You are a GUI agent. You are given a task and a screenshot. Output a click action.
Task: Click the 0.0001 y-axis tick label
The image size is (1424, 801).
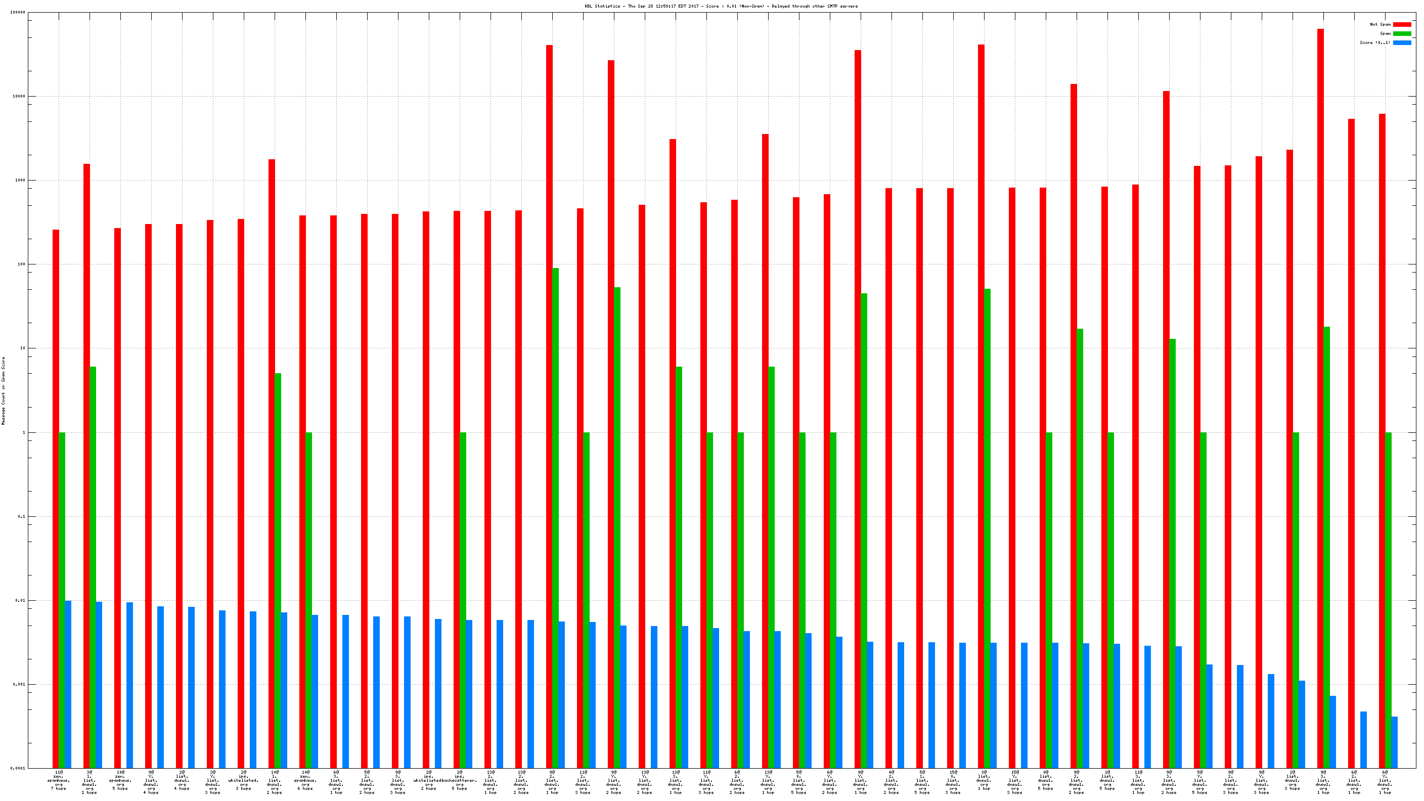pos(18,769)
